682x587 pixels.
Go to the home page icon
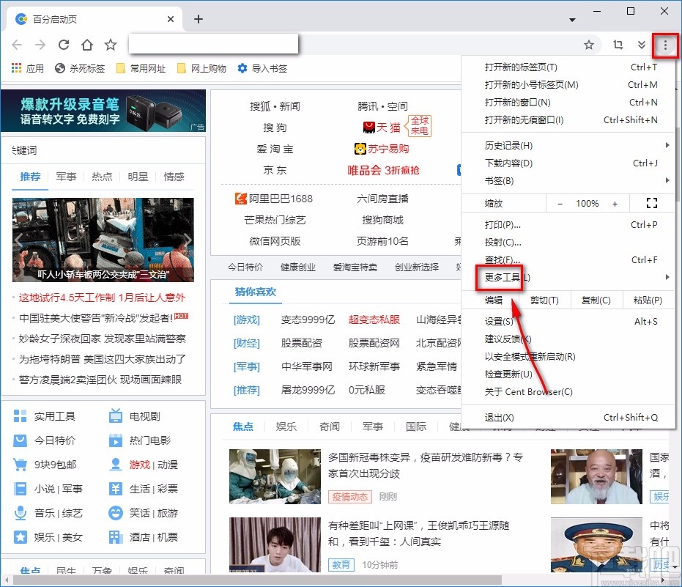click(87, 45)
